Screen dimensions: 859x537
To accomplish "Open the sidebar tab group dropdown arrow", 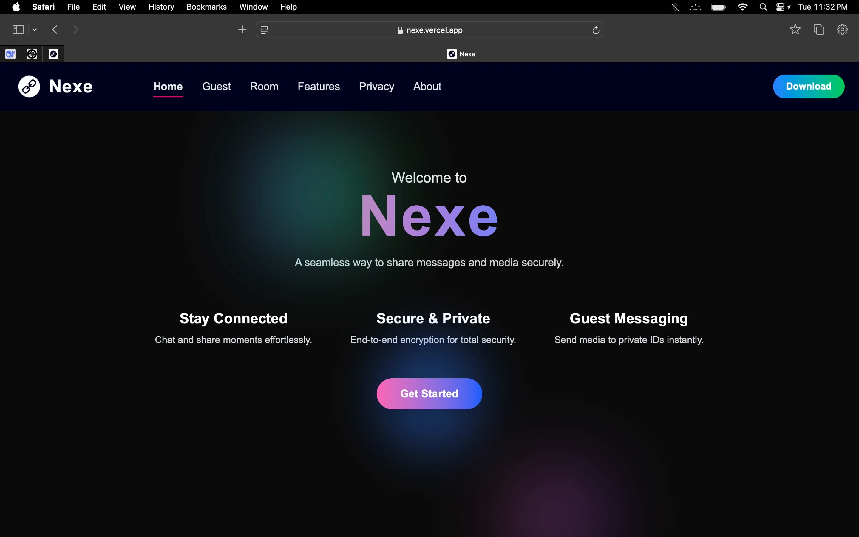I will click(34, 30).
